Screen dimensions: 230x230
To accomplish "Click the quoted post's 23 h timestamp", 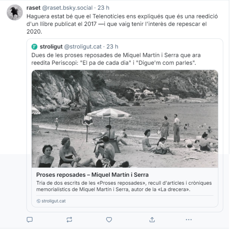I will (112, 47).
